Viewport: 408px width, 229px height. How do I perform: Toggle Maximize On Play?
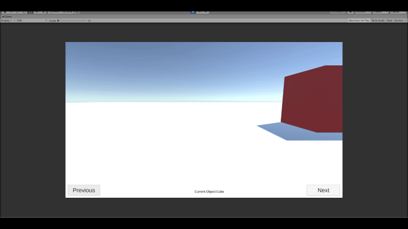359,20
